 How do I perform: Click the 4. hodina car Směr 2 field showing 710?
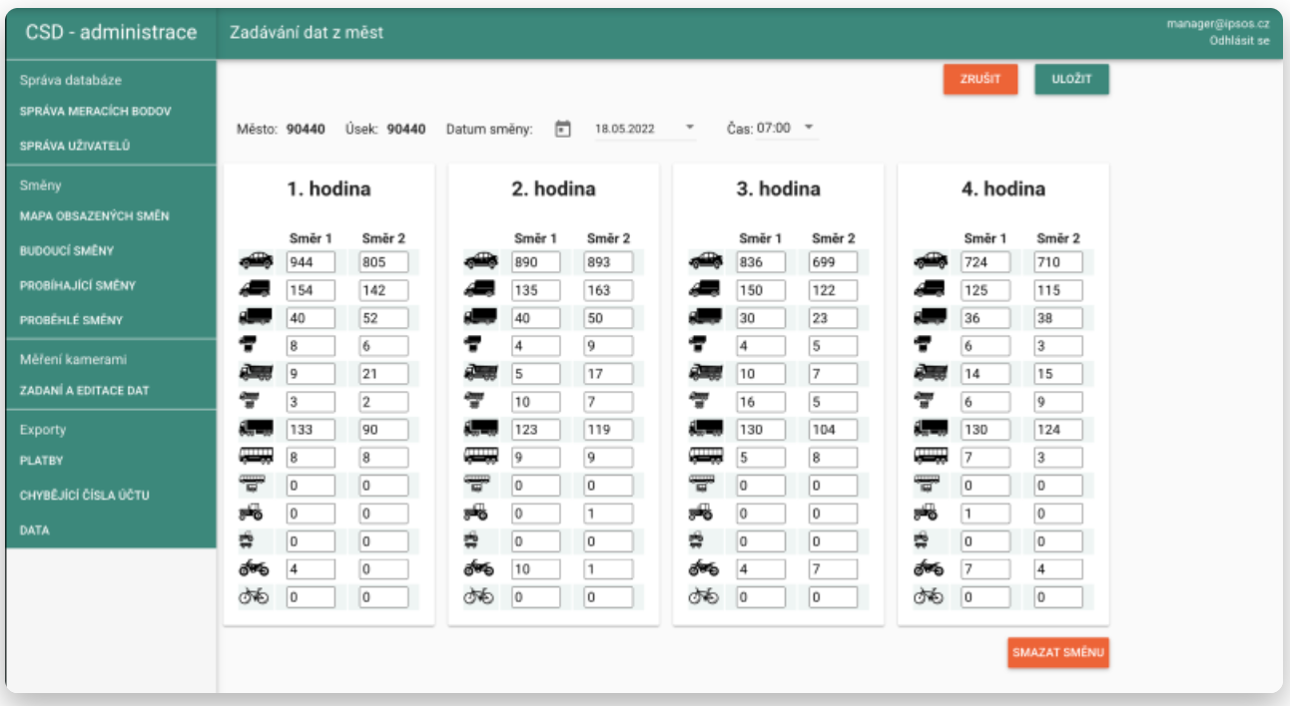click(1057, 262)
